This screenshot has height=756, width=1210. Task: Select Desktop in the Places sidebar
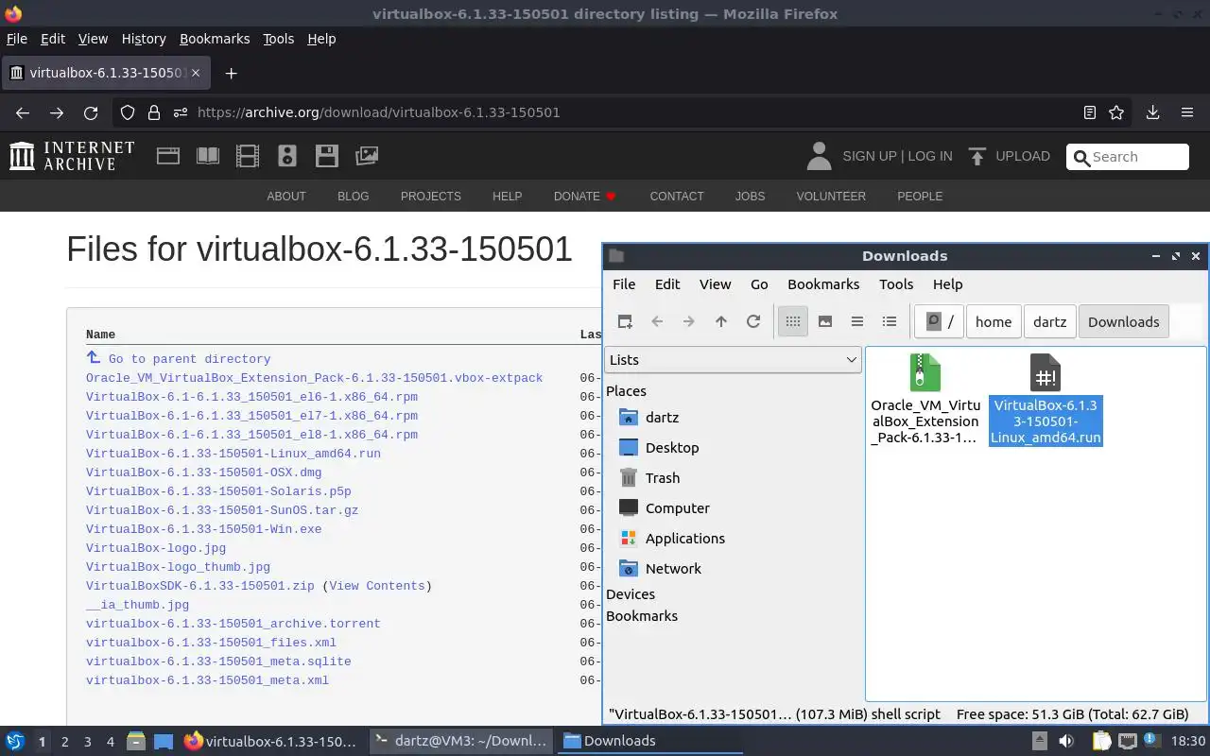click(x=672, y=448)
